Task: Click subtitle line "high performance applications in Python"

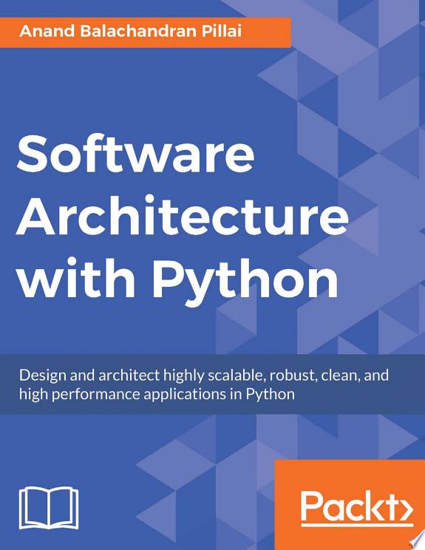Action: point(157,395)
